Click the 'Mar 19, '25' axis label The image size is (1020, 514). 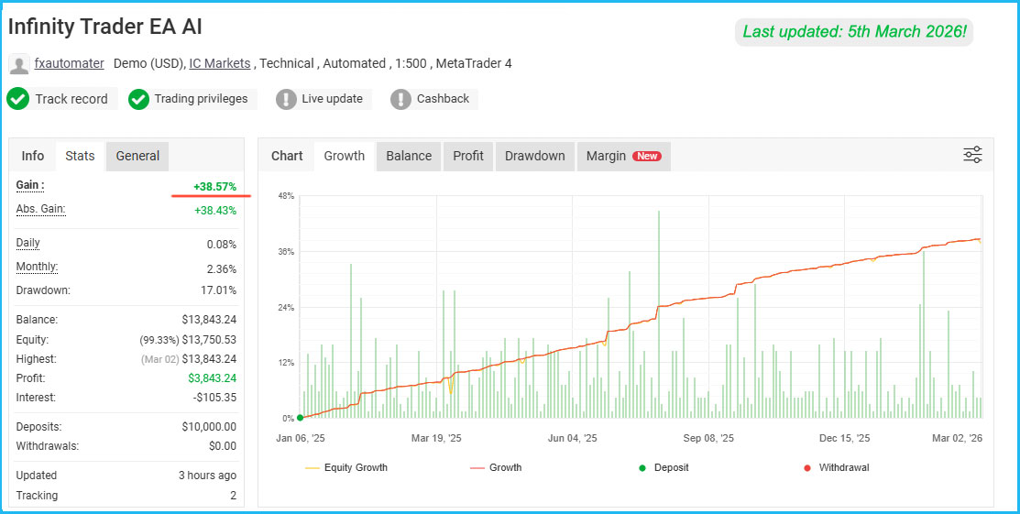436,439
